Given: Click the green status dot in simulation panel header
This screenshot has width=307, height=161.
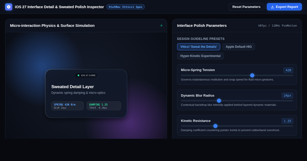Looking at the screenshot, I should click(x=161, y=26).
